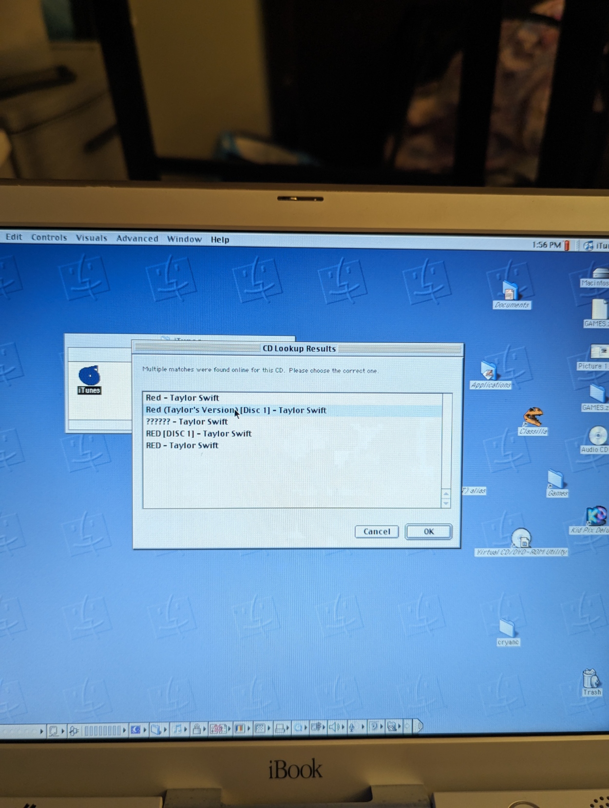Click the battery level bar in the Control Strip
Screen dimensions: 609x808
pos(102,730)
